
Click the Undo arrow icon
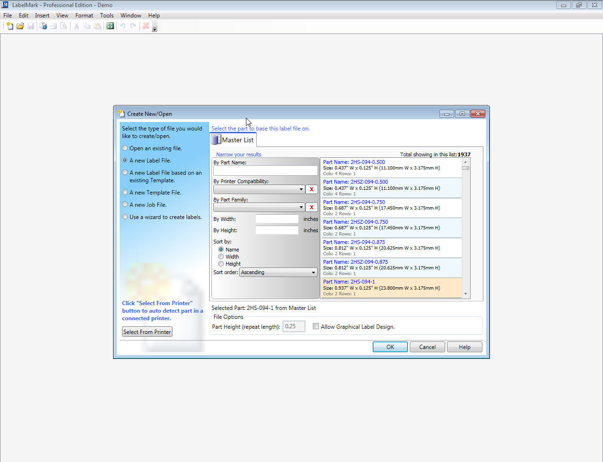click(x=122, y=26)
